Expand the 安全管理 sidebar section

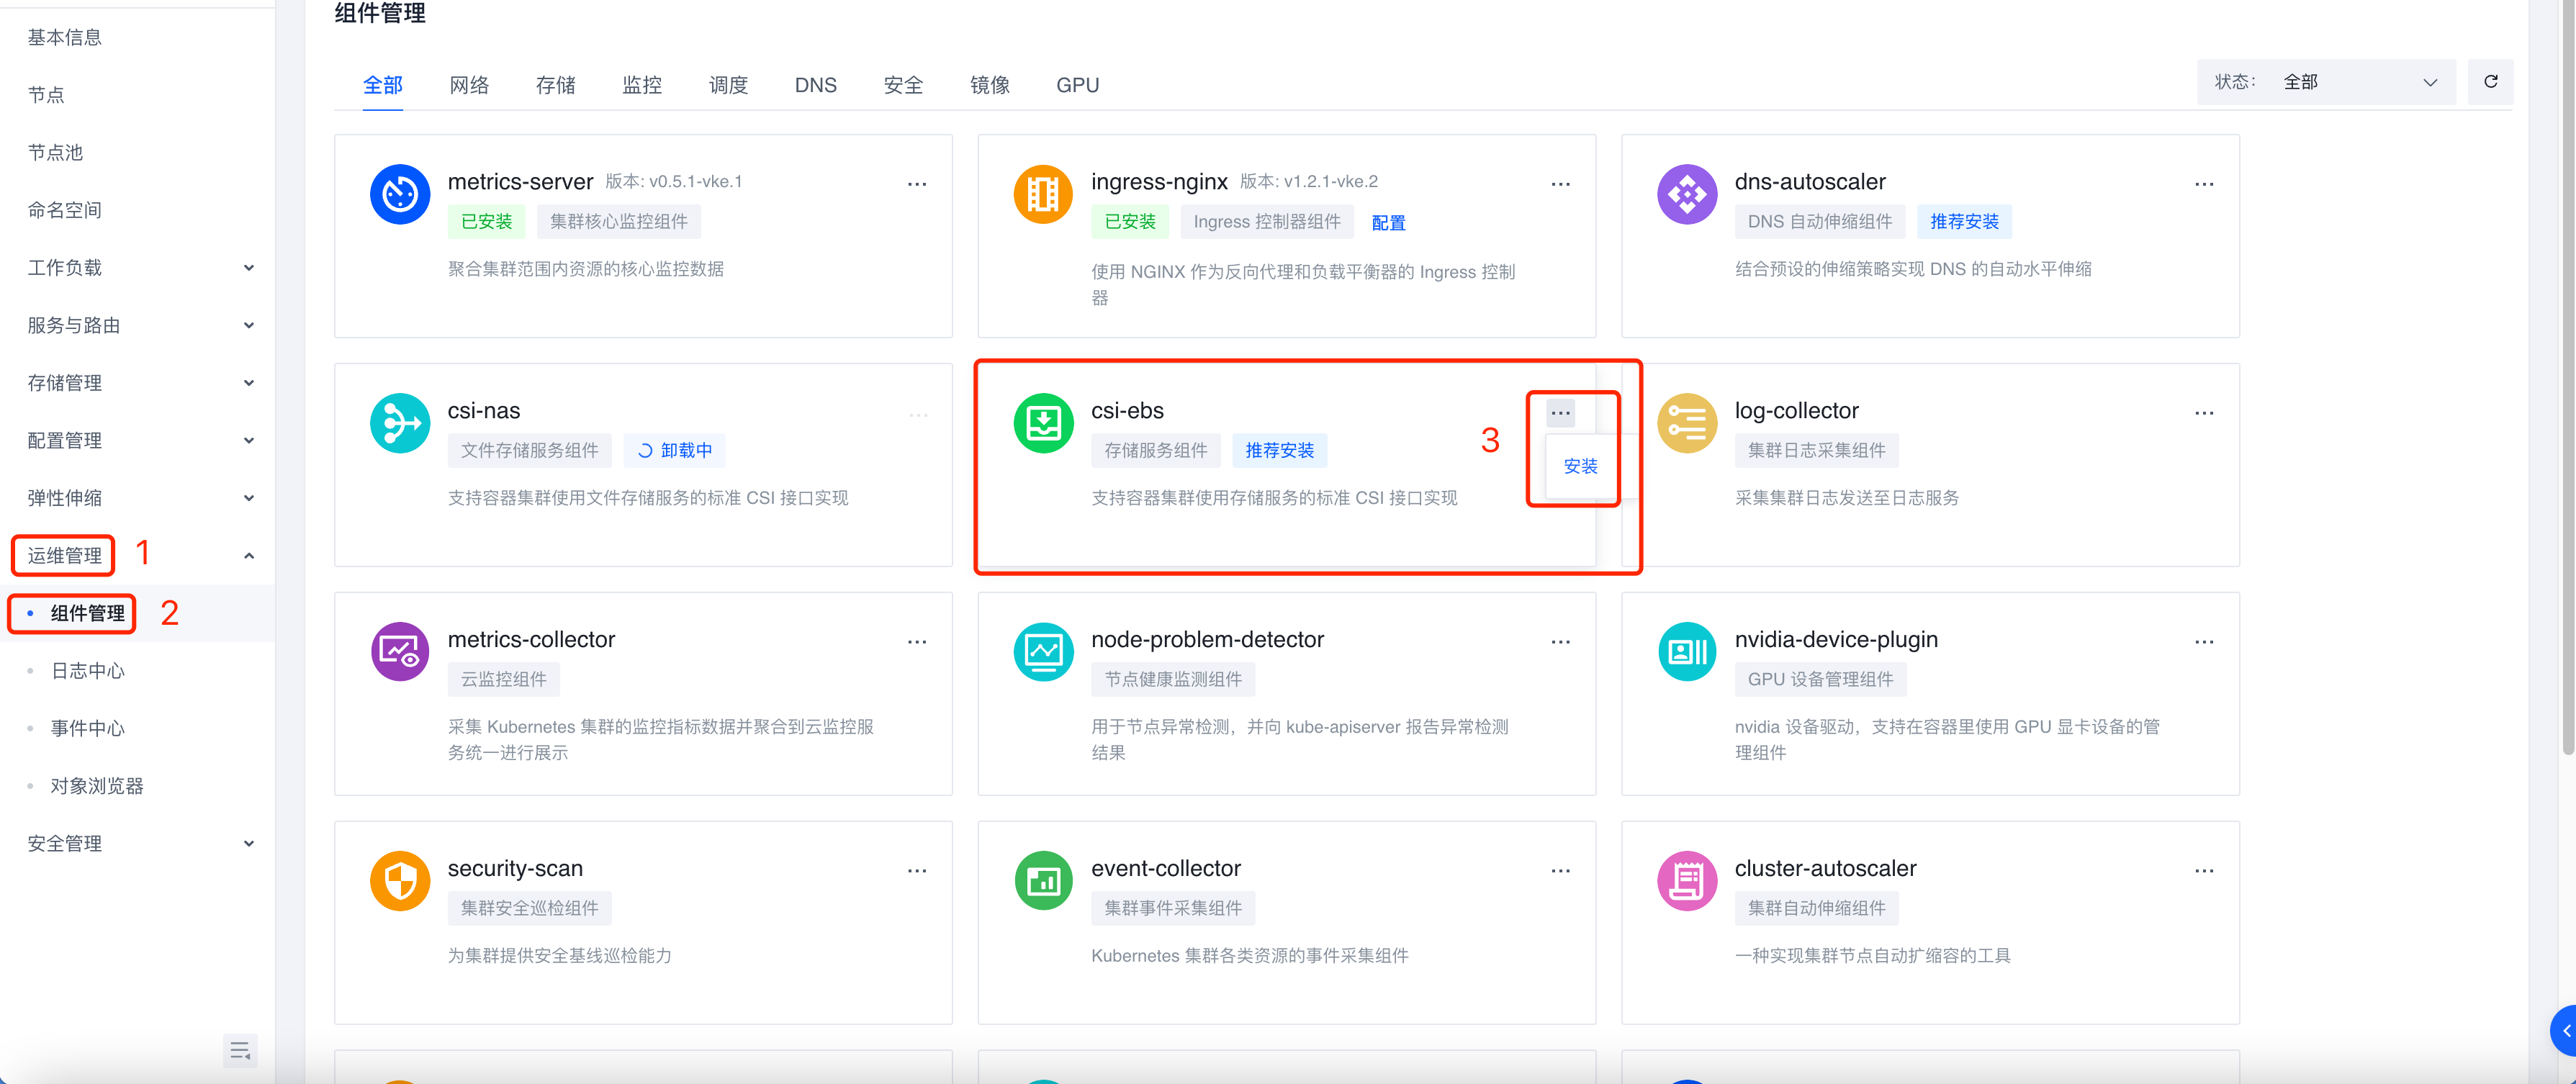click(x=140, y=843)
